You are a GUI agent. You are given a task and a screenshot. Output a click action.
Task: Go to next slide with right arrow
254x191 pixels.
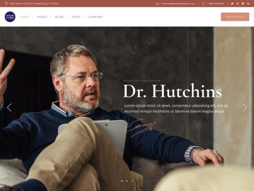click(245, 107)
